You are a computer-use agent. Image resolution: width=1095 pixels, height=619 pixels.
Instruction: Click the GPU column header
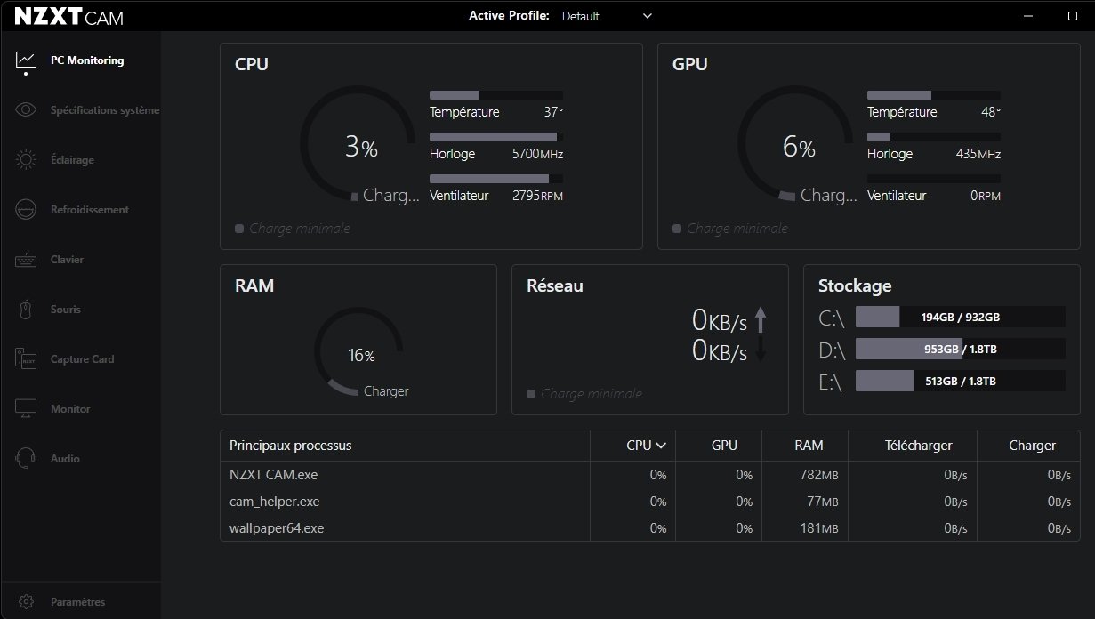[723, 446]
